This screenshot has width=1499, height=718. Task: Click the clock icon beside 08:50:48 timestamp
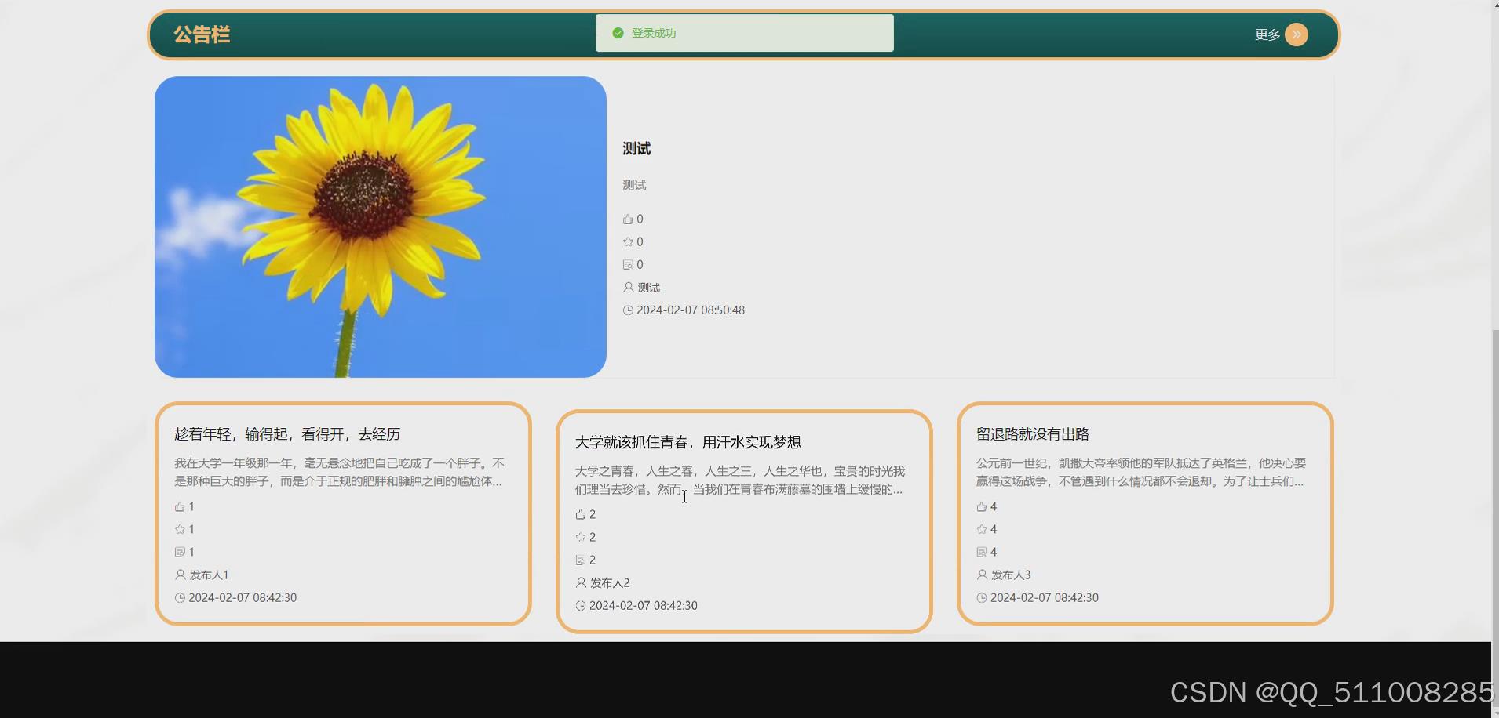[x=628, y=310]
